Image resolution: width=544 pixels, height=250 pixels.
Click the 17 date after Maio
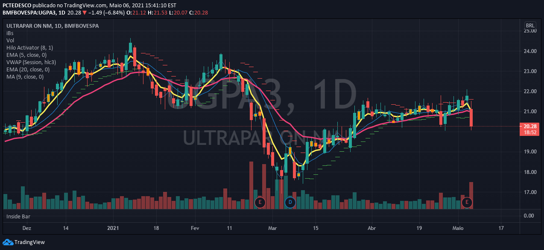point(501,228)
